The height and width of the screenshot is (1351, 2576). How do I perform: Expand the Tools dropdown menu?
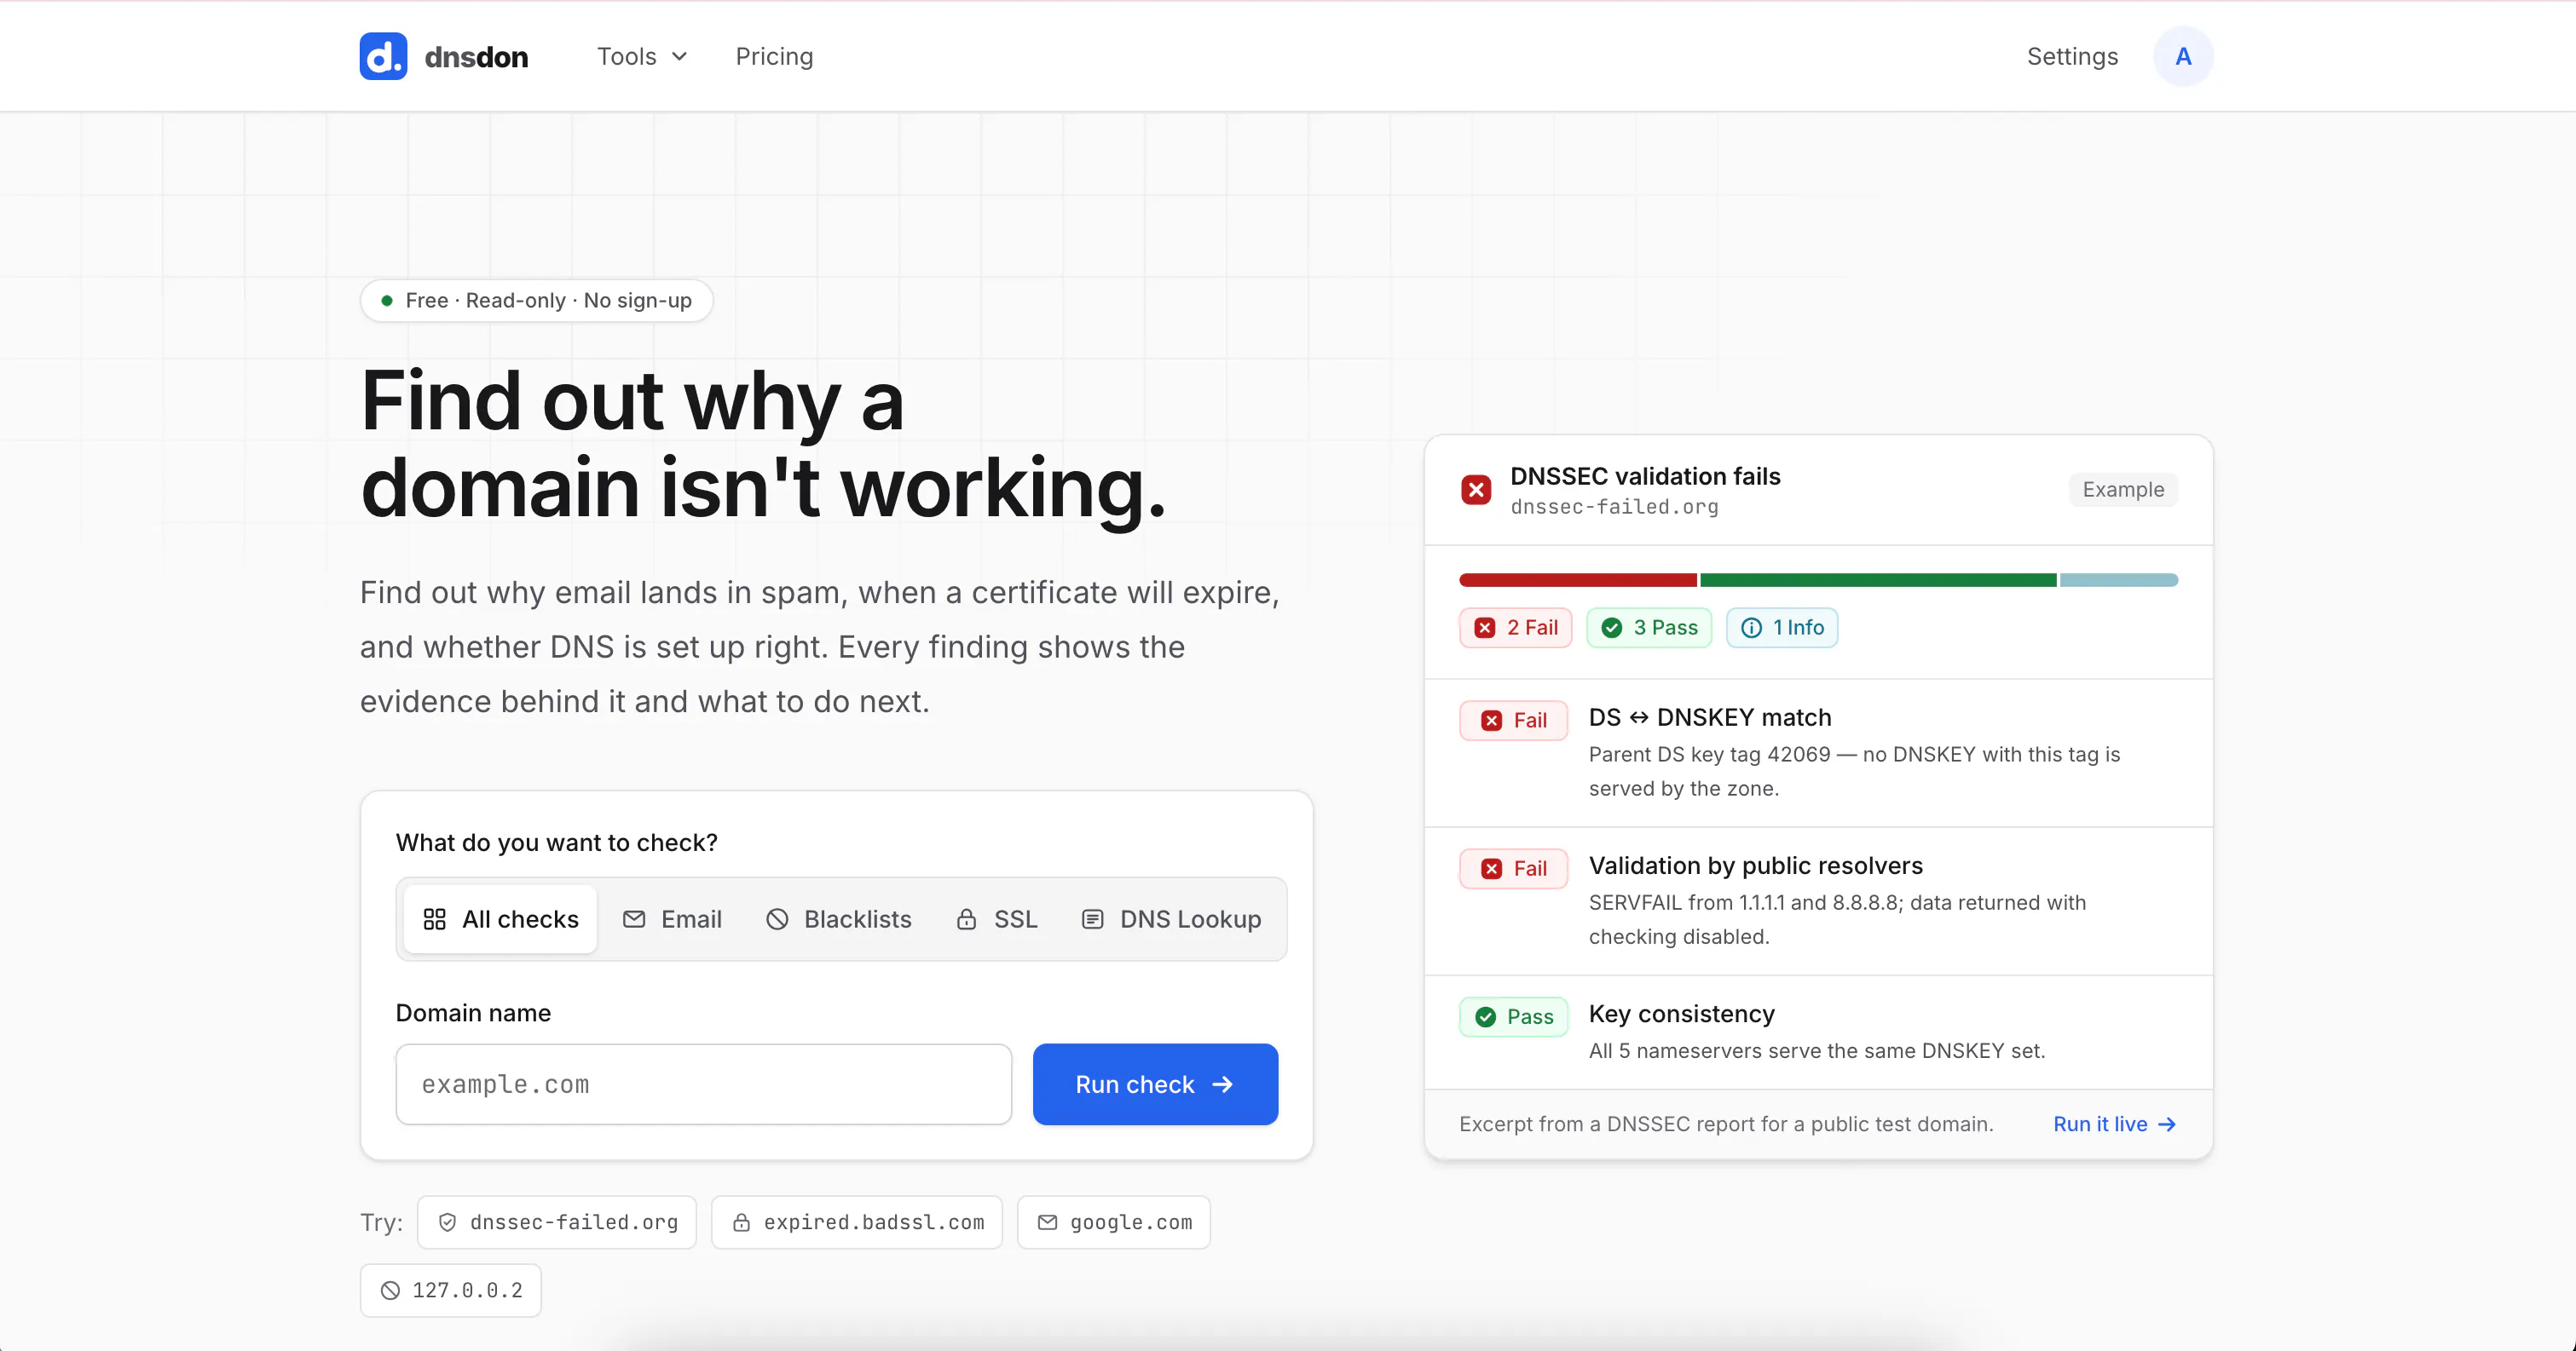(x=642, y=56)
